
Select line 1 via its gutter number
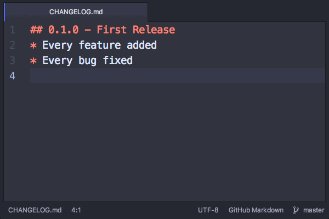click(x=13, y=30)
